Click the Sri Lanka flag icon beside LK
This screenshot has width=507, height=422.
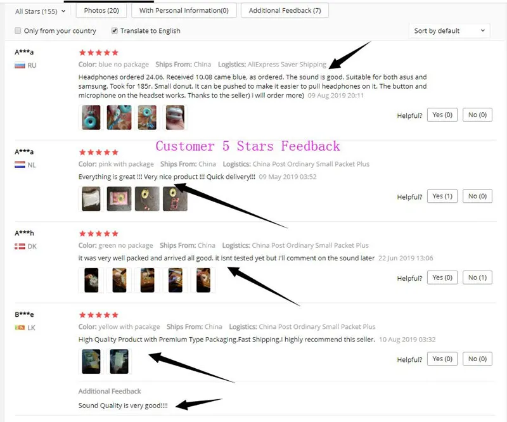(20, 328)
